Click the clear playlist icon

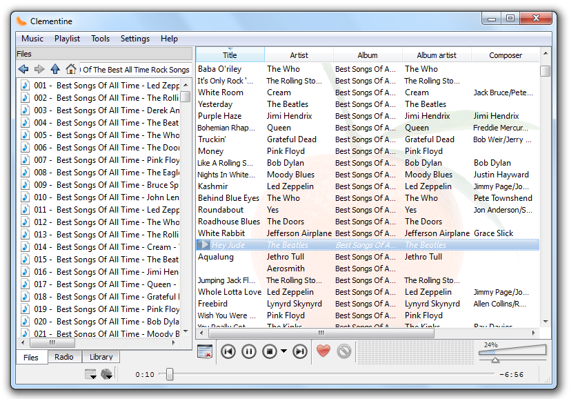(205, 351)
